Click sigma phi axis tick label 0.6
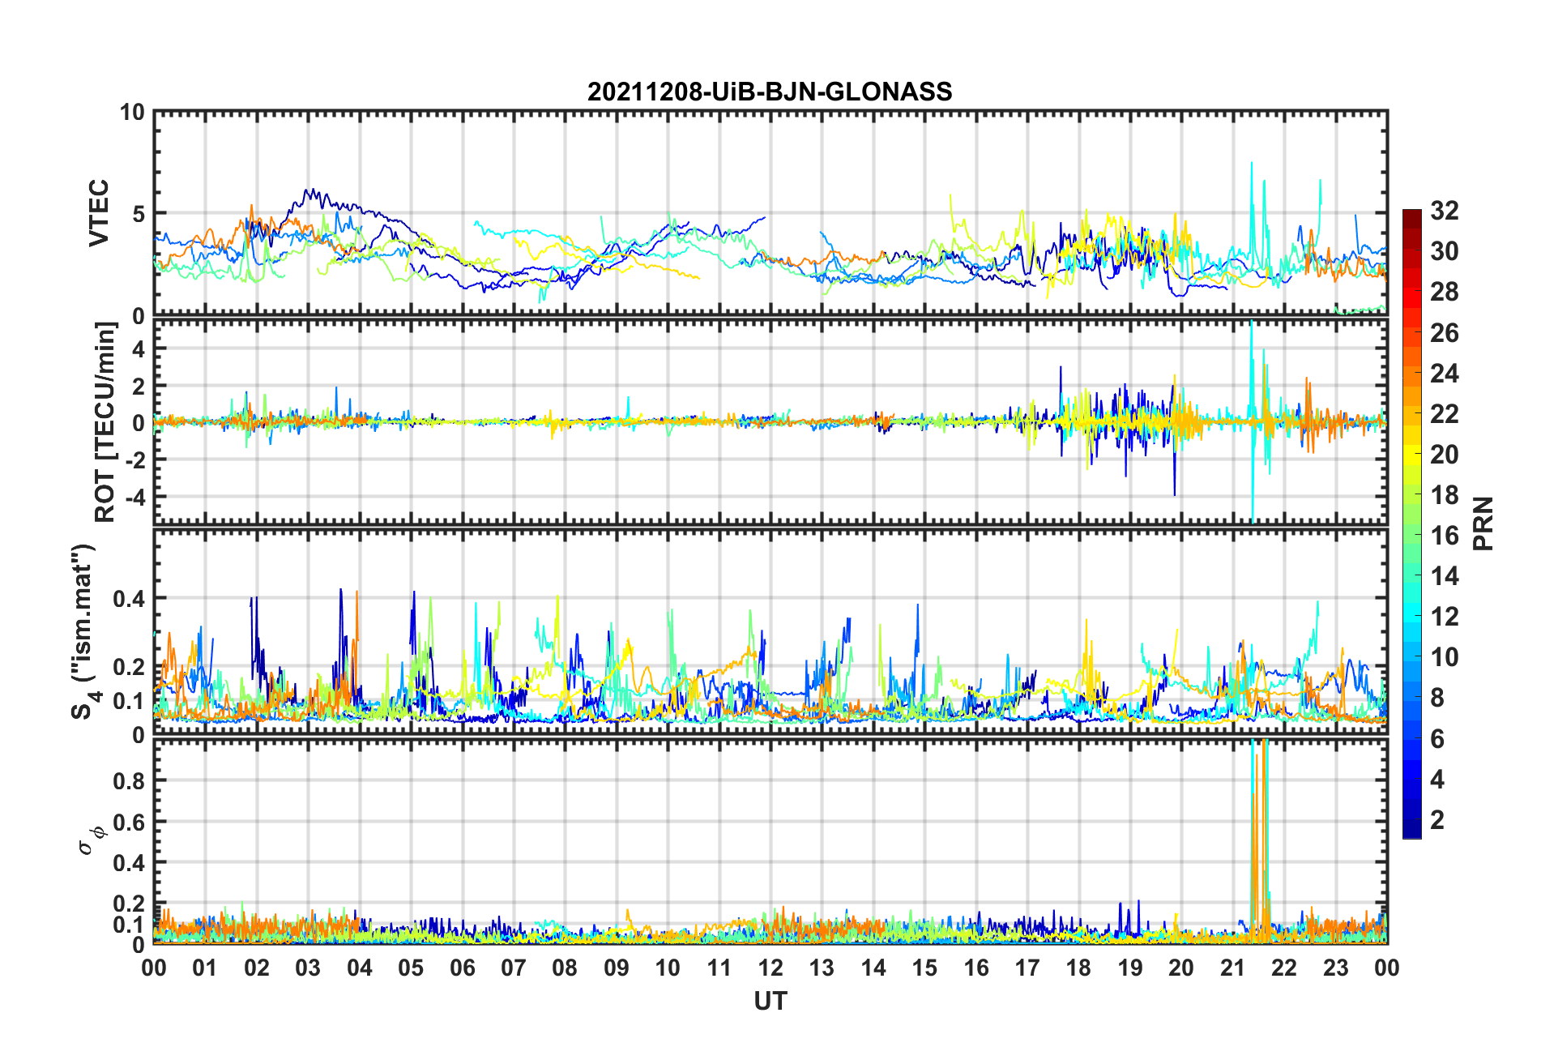 pyautogui.click(x=129, y=822)
